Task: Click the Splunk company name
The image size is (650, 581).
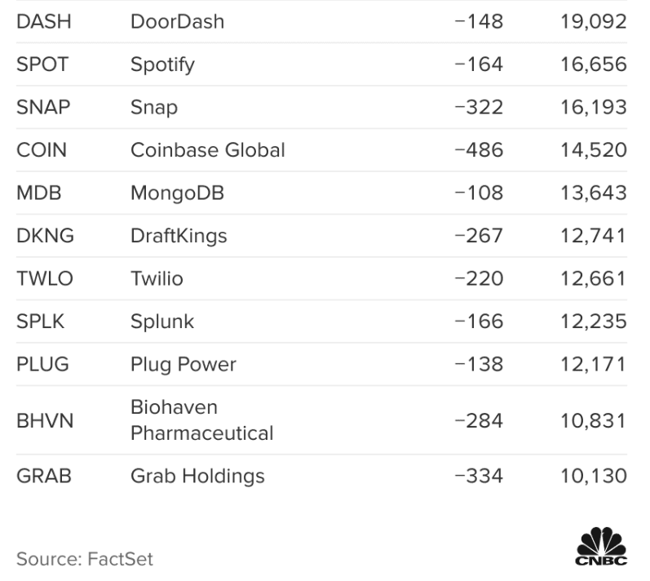Action: [x=162, y=322]
